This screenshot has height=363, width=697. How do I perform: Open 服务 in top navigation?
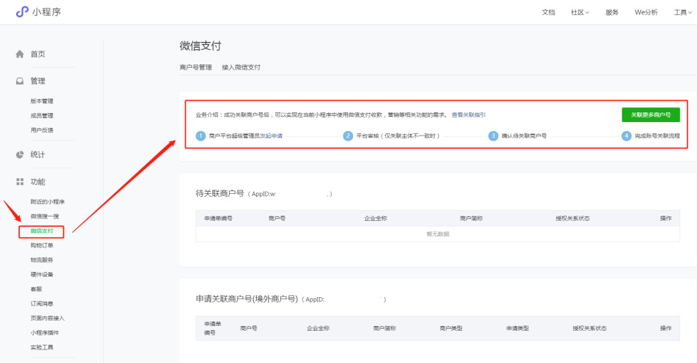[612, 12]
